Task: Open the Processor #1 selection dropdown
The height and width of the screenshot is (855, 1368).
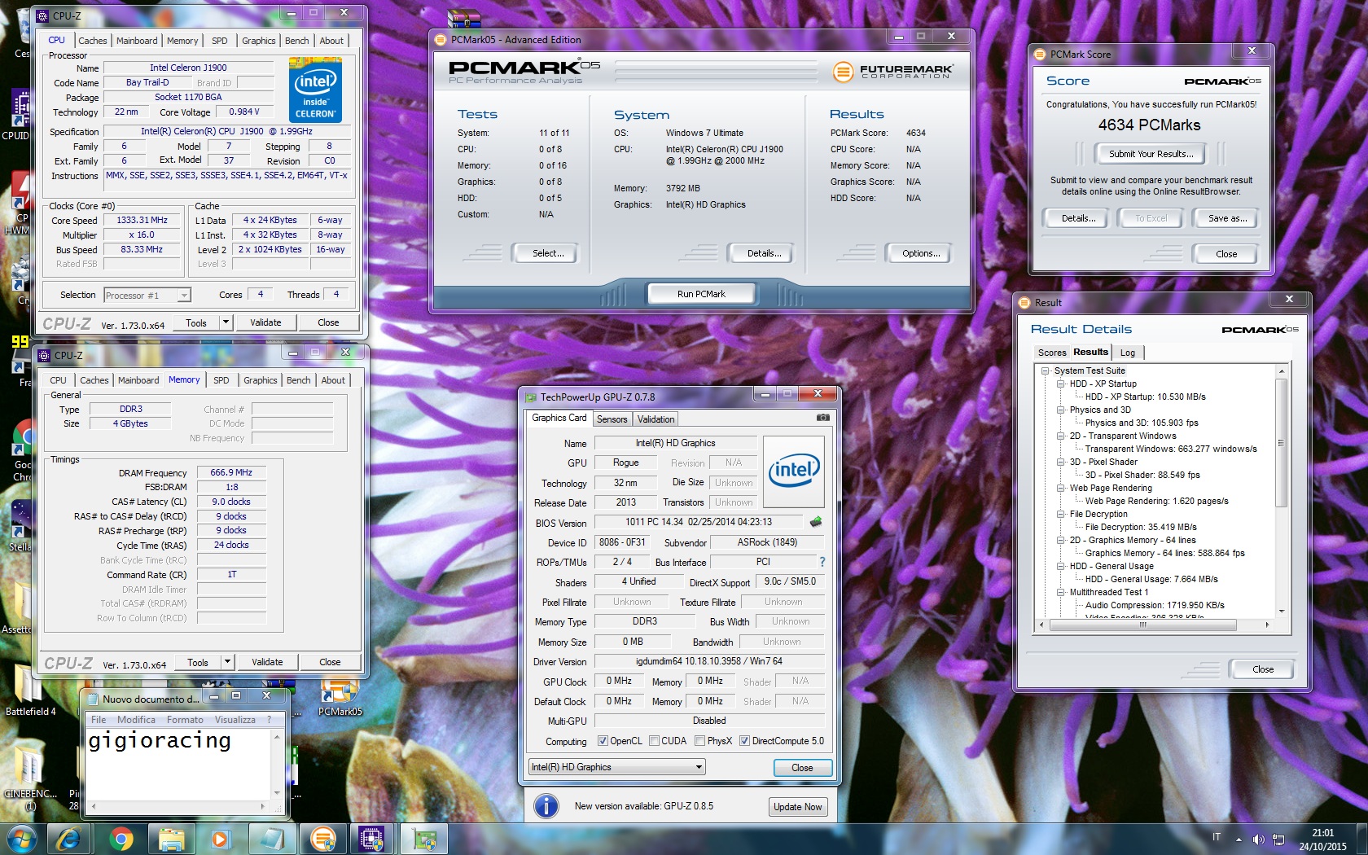Action: click(x=147, y=296)
